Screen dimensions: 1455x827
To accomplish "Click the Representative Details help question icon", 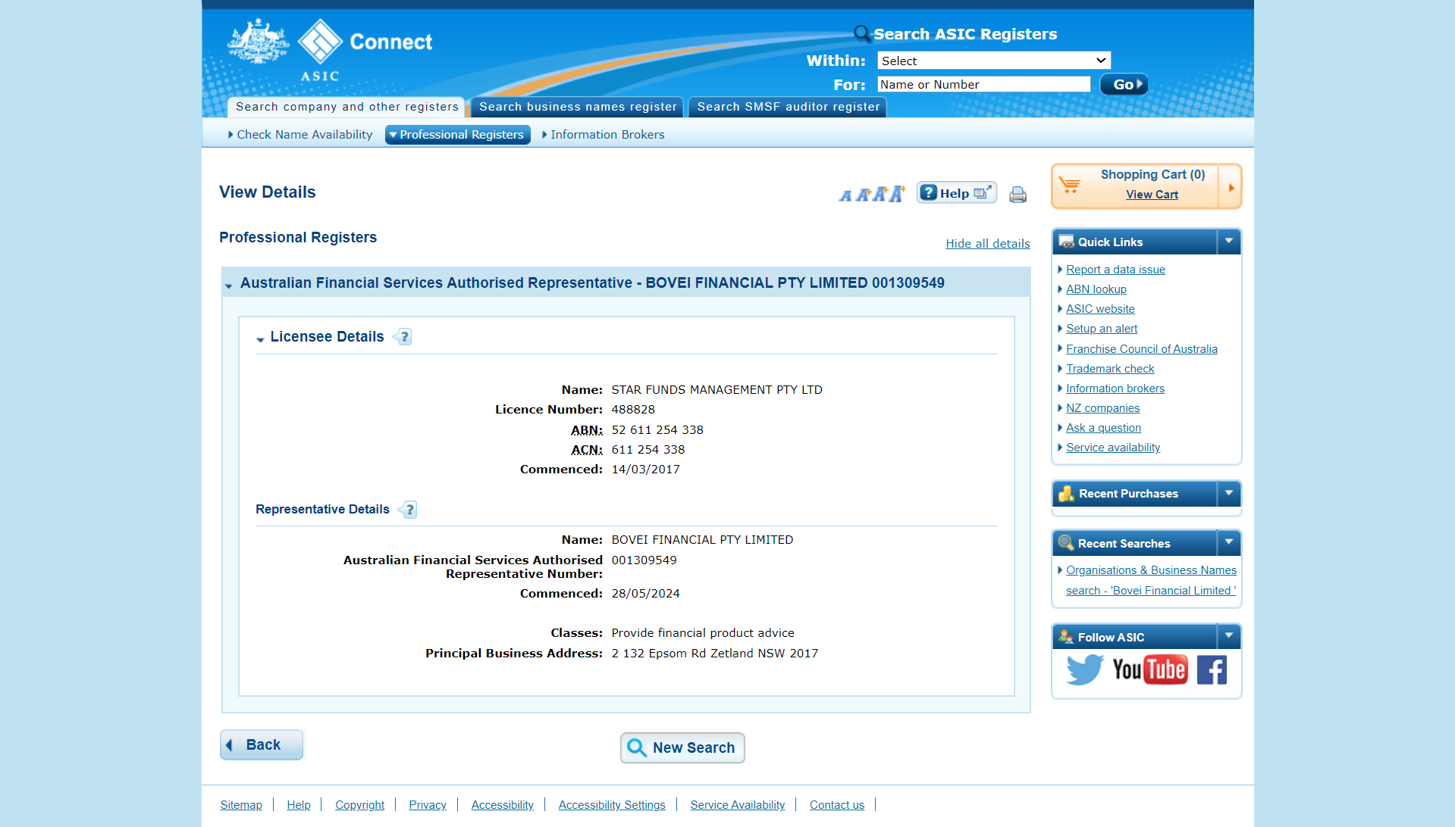I will [408, 510].
